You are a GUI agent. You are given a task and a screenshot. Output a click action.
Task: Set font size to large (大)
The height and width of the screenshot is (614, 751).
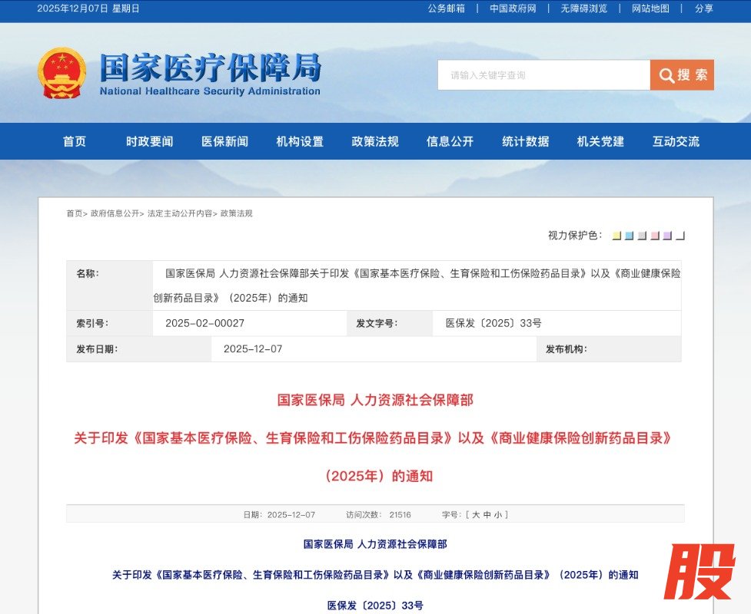(476, 515)
